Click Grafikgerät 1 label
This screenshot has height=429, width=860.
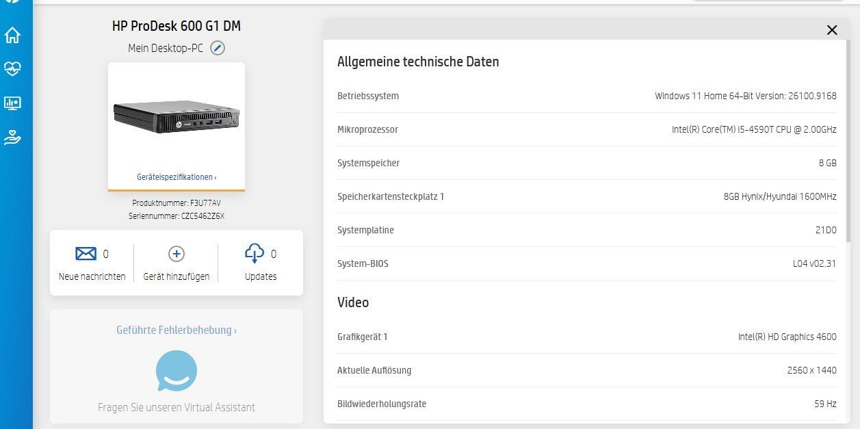(363, 337)
